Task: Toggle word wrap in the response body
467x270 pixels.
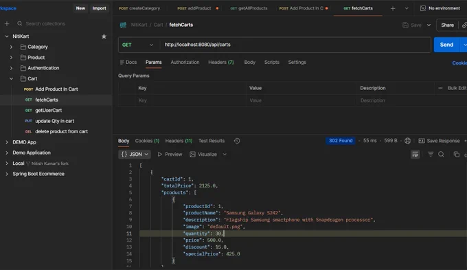Action: tap(415, 155)
